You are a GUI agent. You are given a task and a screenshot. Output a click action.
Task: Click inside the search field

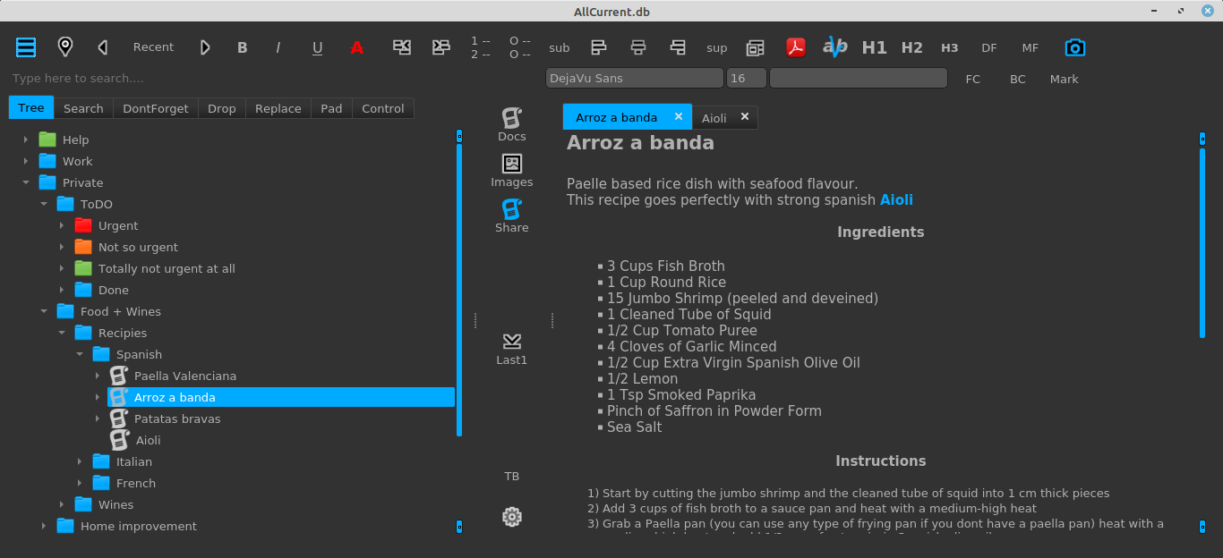click(134, 78)
